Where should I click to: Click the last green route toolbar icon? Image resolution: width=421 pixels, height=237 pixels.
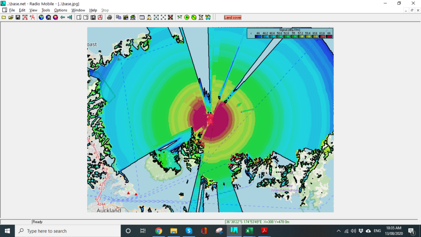(208, 17)
